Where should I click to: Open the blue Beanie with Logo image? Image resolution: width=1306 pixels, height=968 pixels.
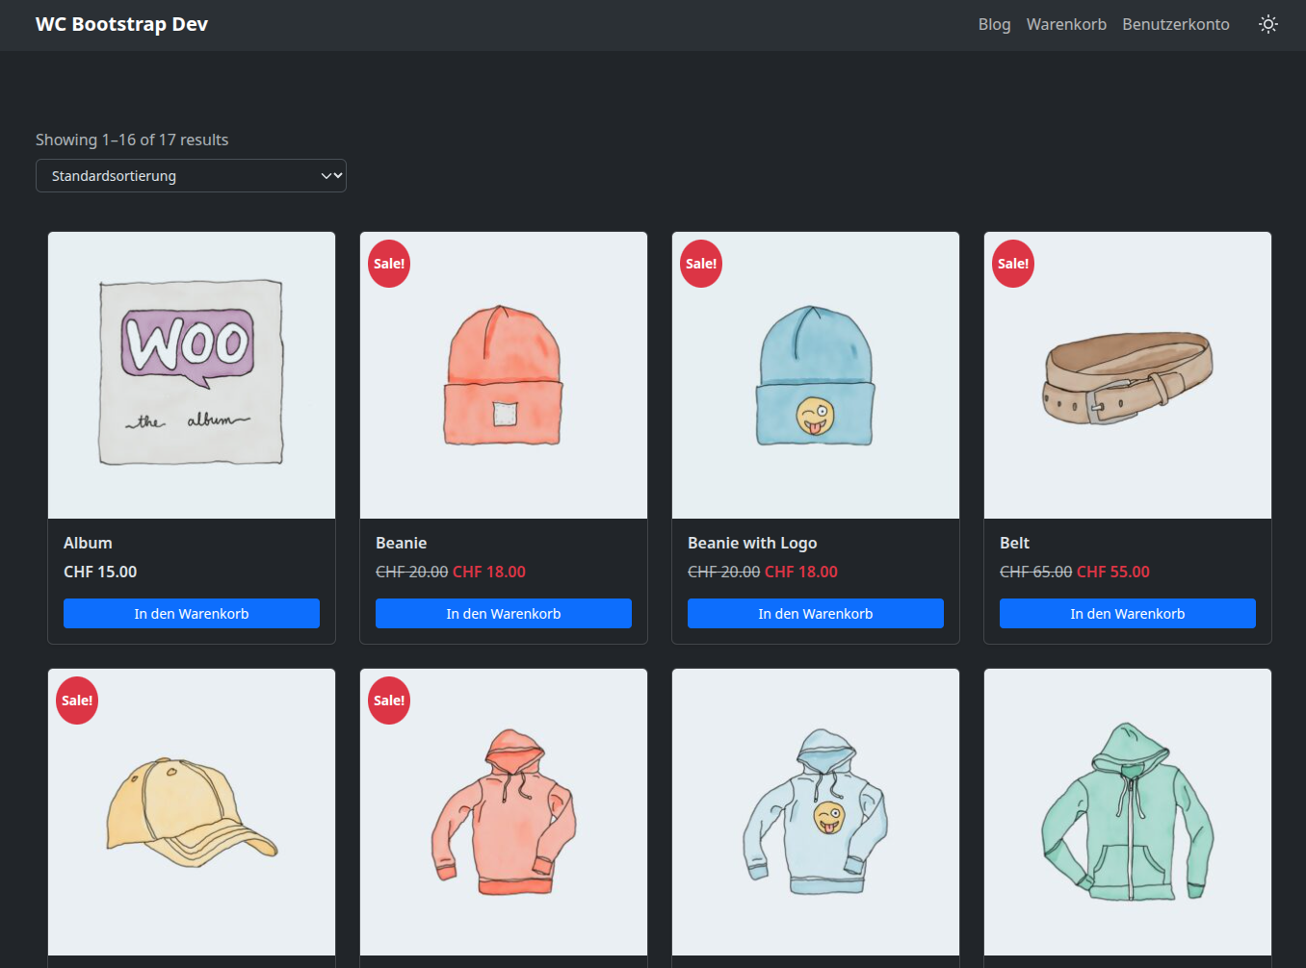[x=816, y=375]
